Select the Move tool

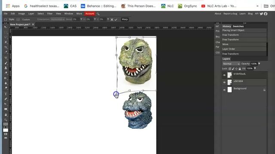click(x=6, y=27)
